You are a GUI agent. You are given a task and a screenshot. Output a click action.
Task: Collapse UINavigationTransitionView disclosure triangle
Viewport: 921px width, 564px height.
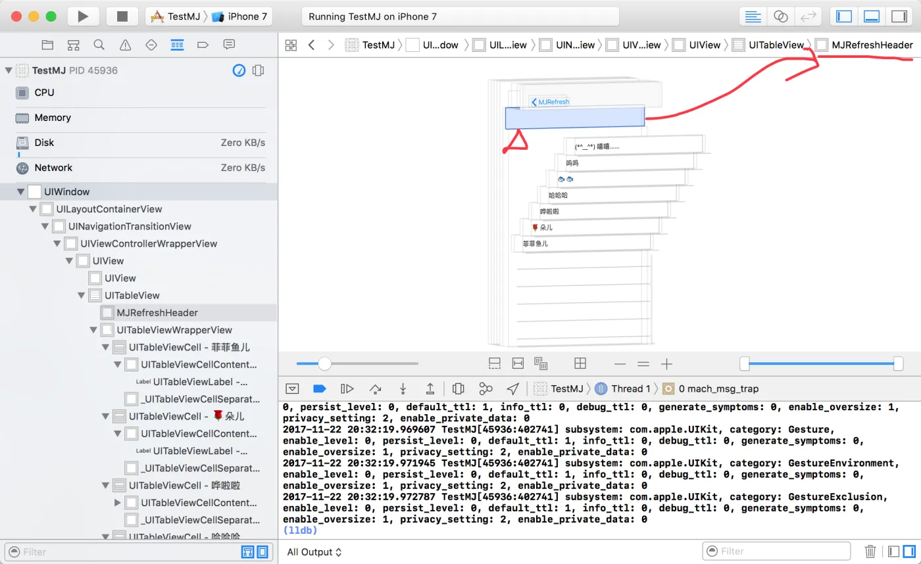pos(45,226)
